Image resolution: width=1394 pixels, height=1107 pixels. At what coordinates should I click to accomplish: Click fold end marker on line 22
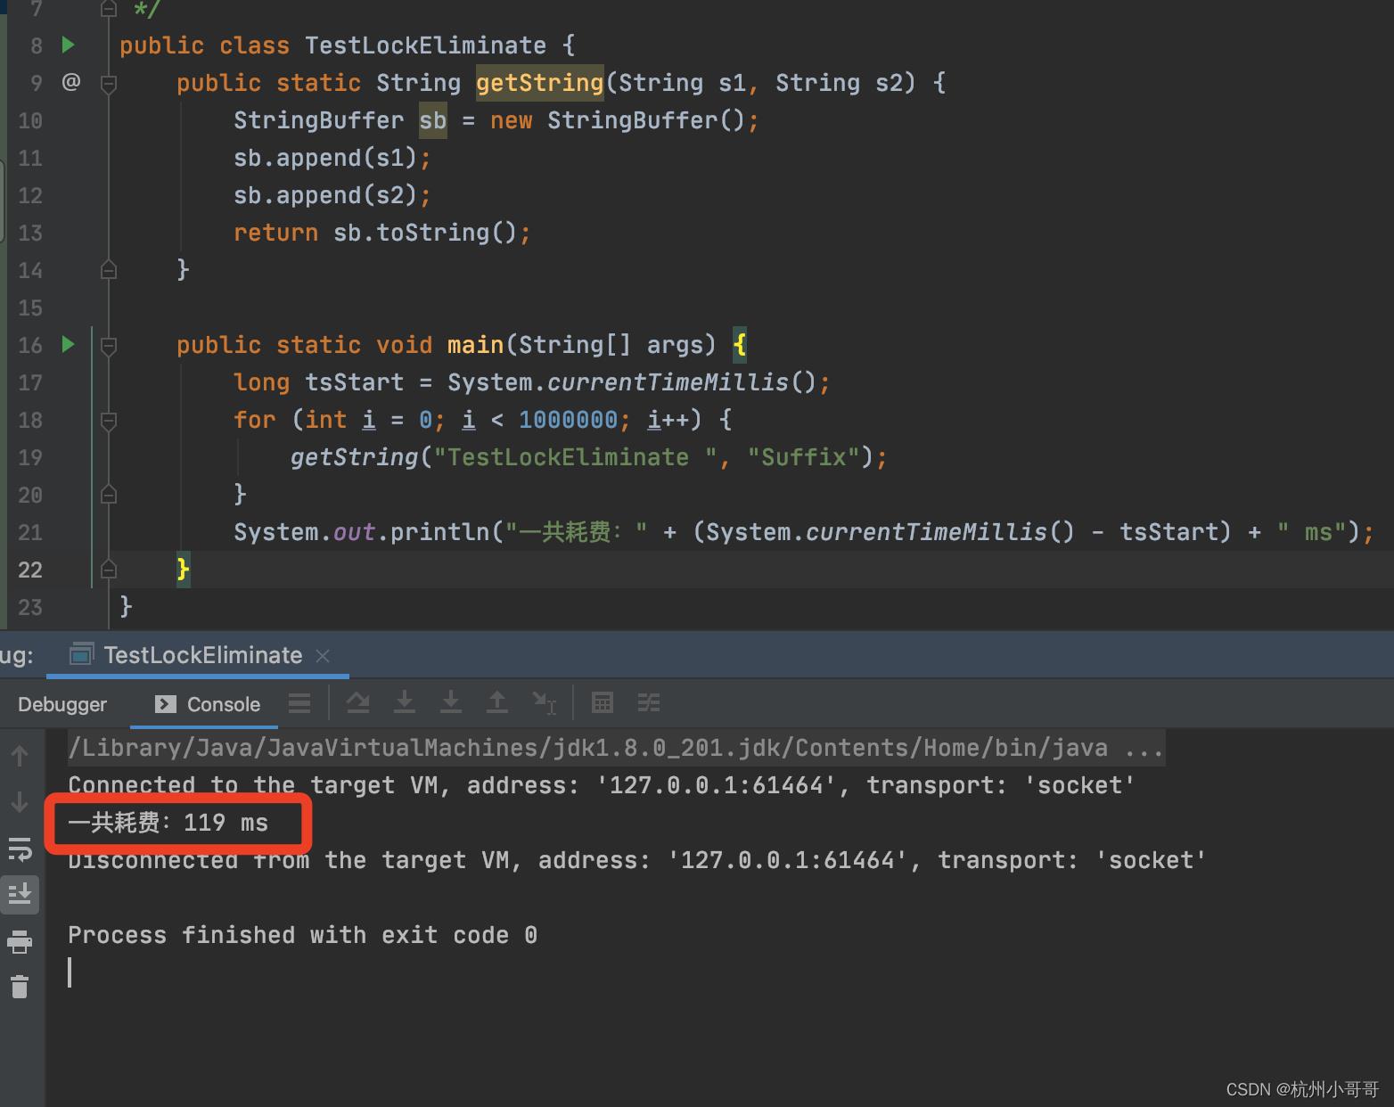pos(109,569)
